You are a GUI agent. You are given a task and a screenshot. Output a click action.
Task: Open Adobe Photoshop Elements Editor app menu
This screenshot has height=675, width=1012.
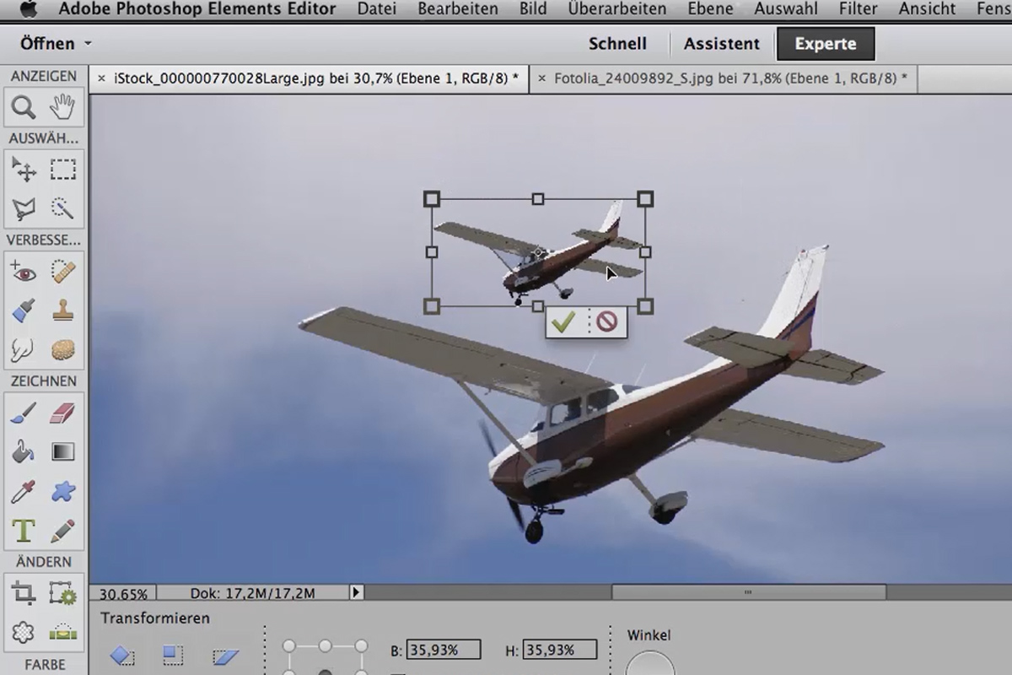click(x=196, y=9)
